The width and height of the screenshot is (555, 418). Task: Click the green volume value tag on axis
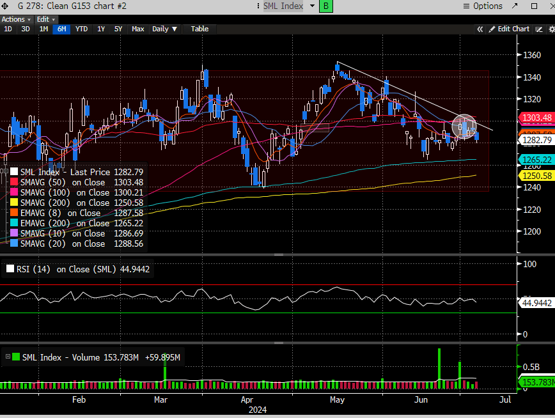(538, 382)
